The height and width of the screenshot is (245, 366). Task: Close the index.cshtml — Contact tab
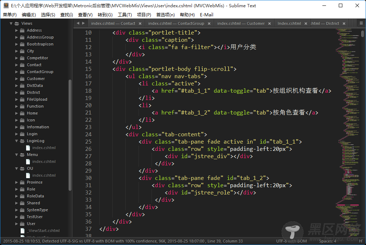tap(140, 23)
